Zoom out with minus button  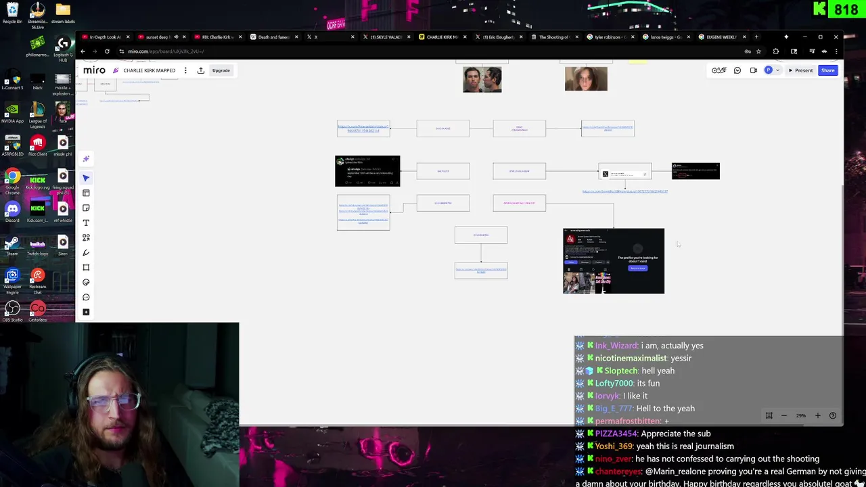(784, 415)
